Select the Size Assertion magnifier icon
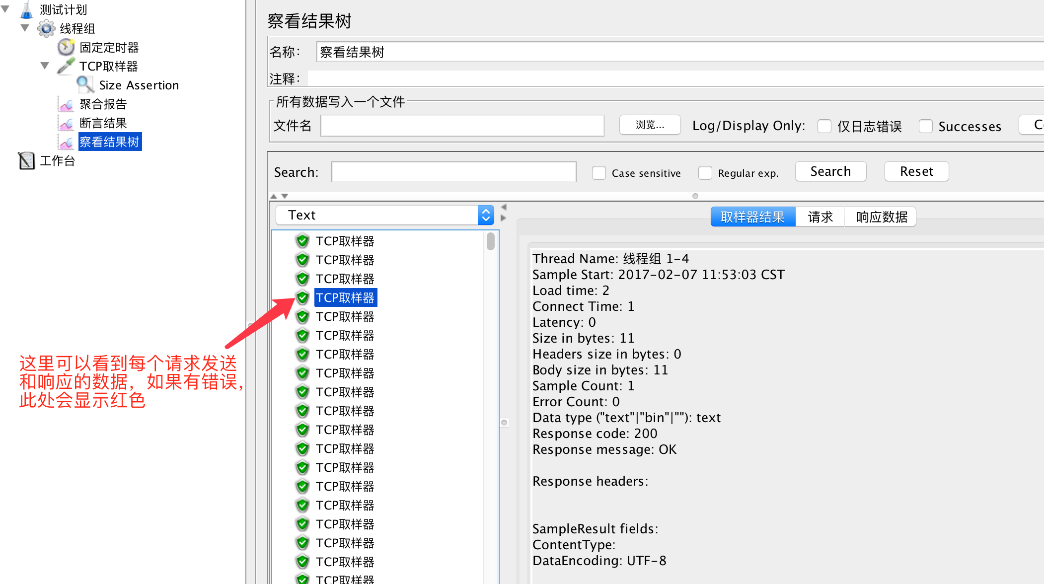 click(x=85, y=84)
